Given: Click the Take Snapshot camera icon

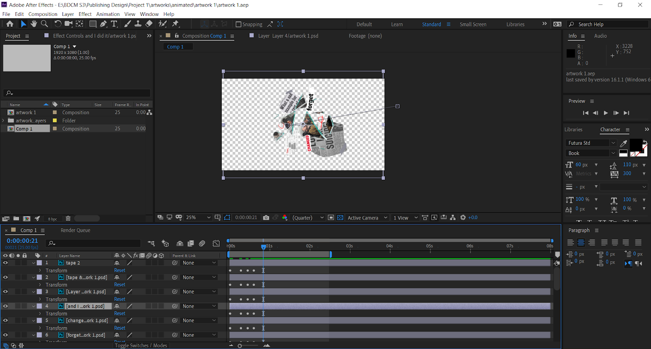Looking at the screenshot, I should 266,218.
